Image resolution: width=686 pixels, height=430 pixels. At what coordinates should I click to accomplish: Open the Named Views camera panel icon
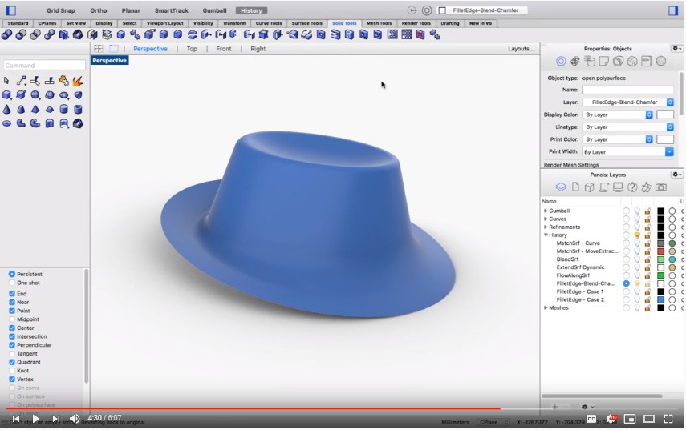[x=661, y=187]
